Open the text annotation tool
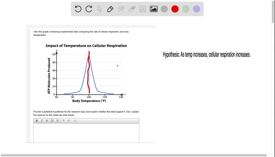Screen dimensions: 275x157 pos(142,9)
